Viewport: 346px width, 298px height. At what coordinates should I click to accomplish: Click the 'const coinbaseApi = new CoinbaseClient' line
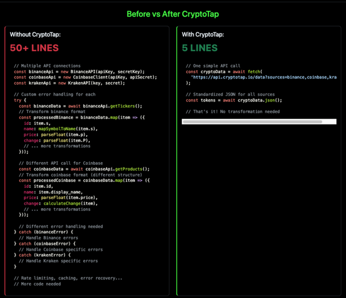click(x=86, y=77)
